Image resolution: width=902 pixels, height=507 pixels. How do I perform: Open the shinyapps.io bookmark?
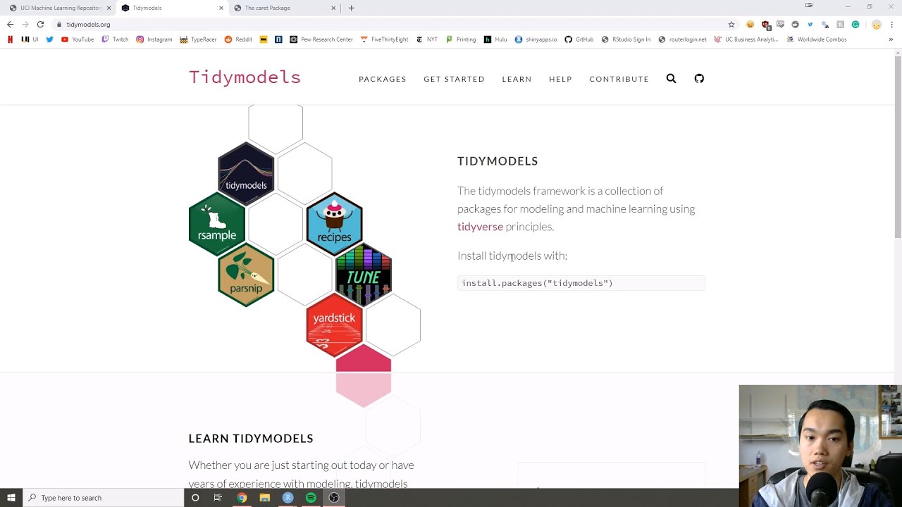click(x=536, y=39)
